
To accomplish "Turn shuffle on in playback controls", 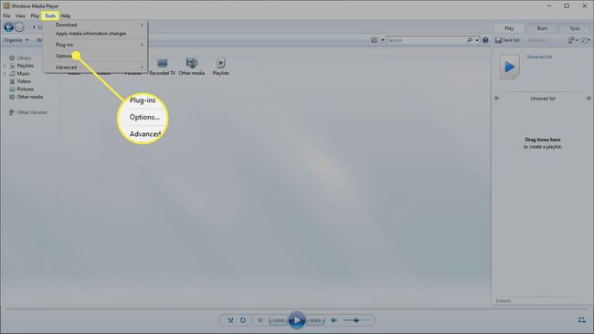I will [x=230, y=320].
